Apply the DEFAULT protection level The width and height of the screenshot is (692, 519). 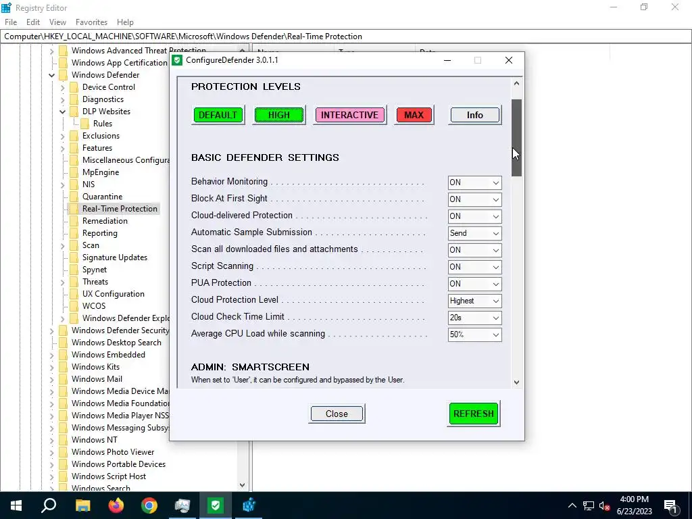(218, 115)
